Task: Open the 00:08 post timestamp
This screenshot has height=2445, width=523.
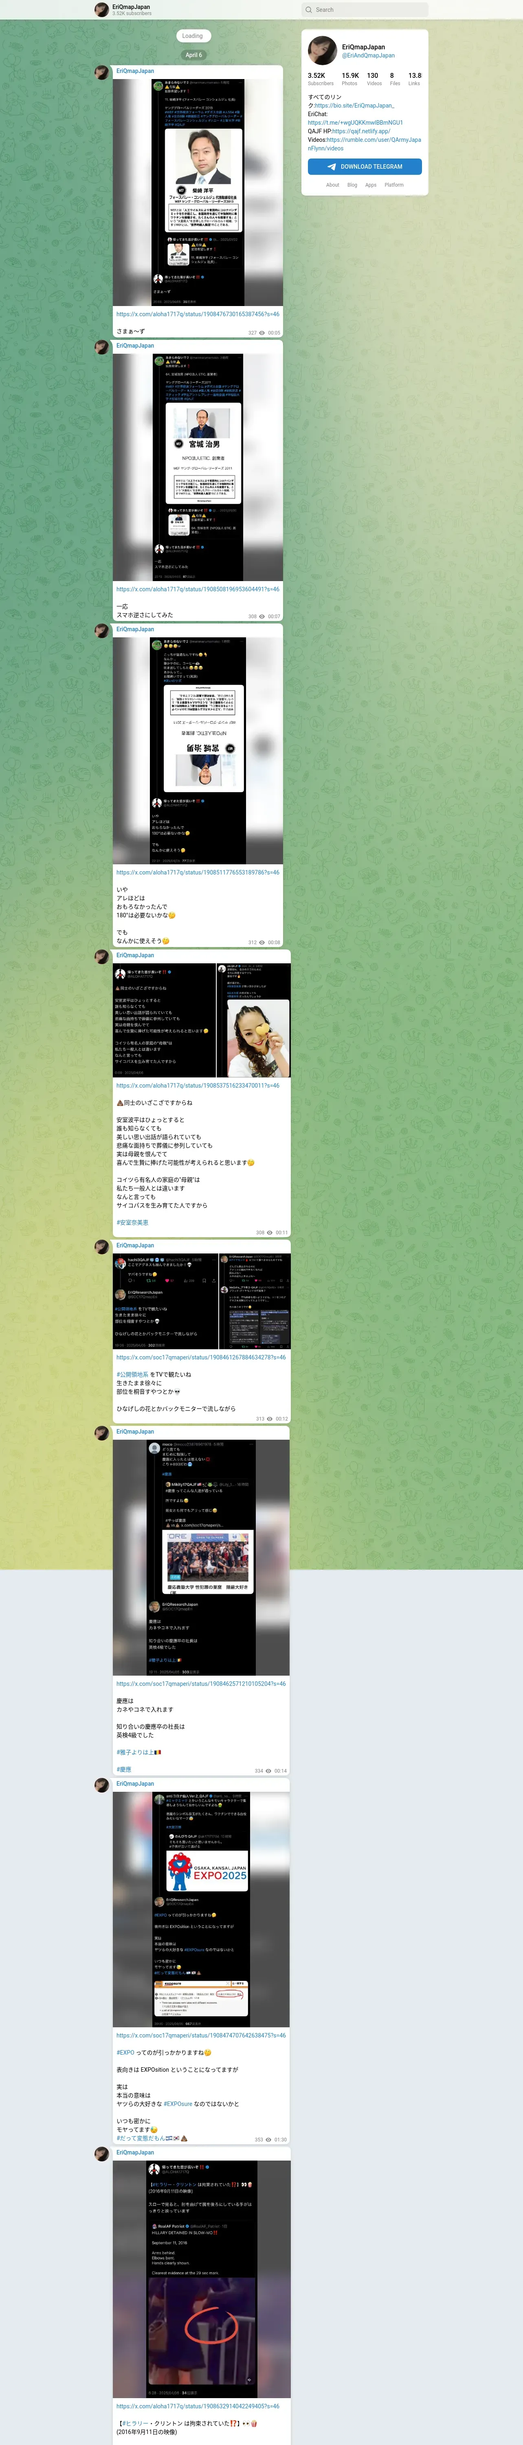Action: pos(273,943)
